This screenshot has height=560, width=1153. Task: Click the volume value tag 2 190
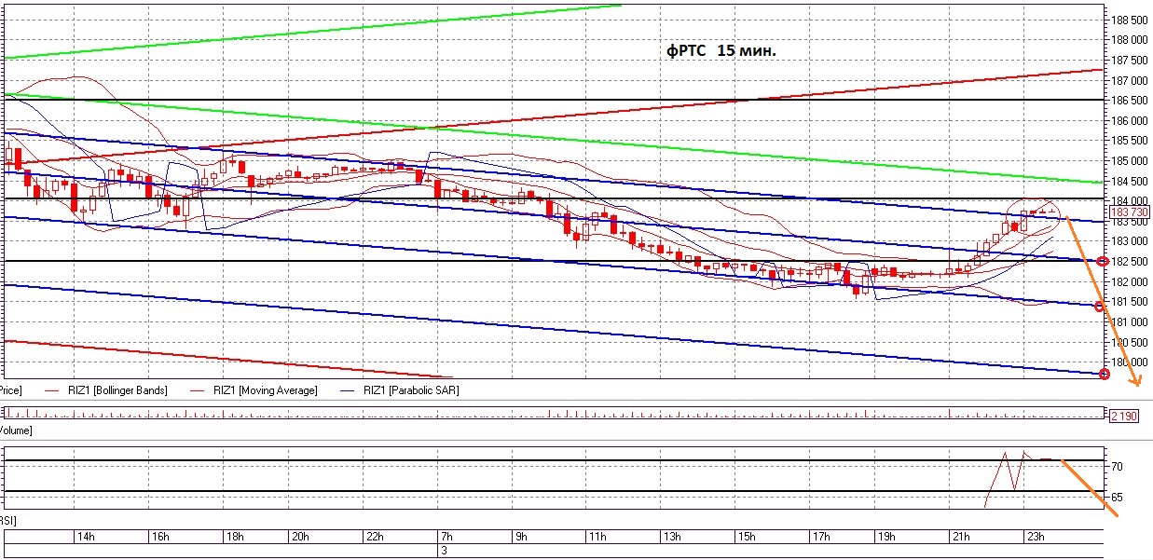(1125, 416)
